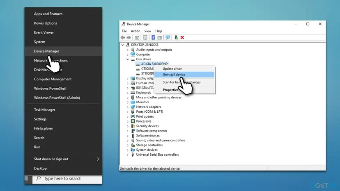The height and width of the screenshot is (191, 340).
Task: Toggle the action pane toolbar icon
Action: click(160, 38)
